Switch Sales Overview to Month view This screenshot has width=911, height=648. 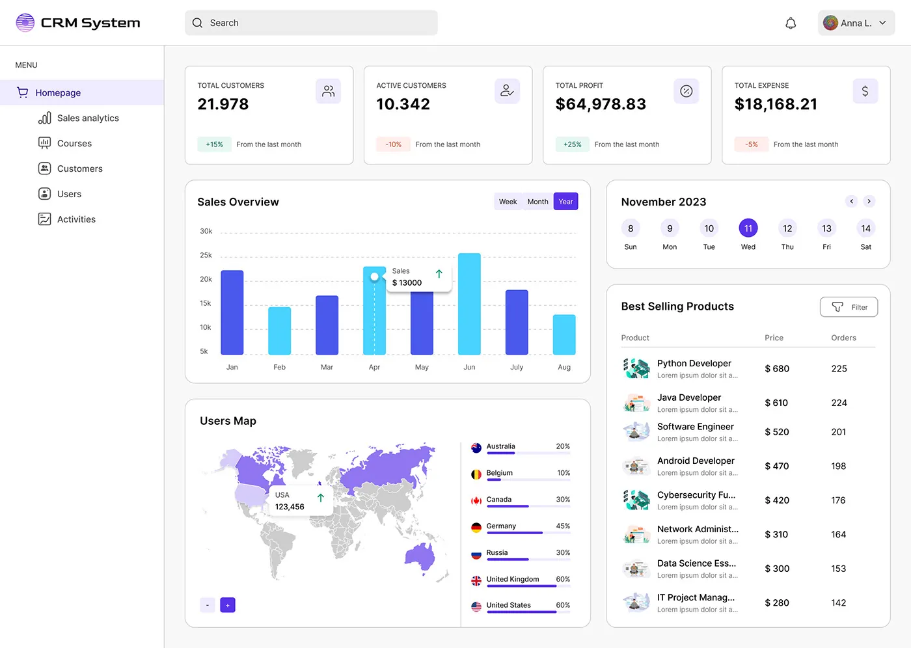point(537,201)
